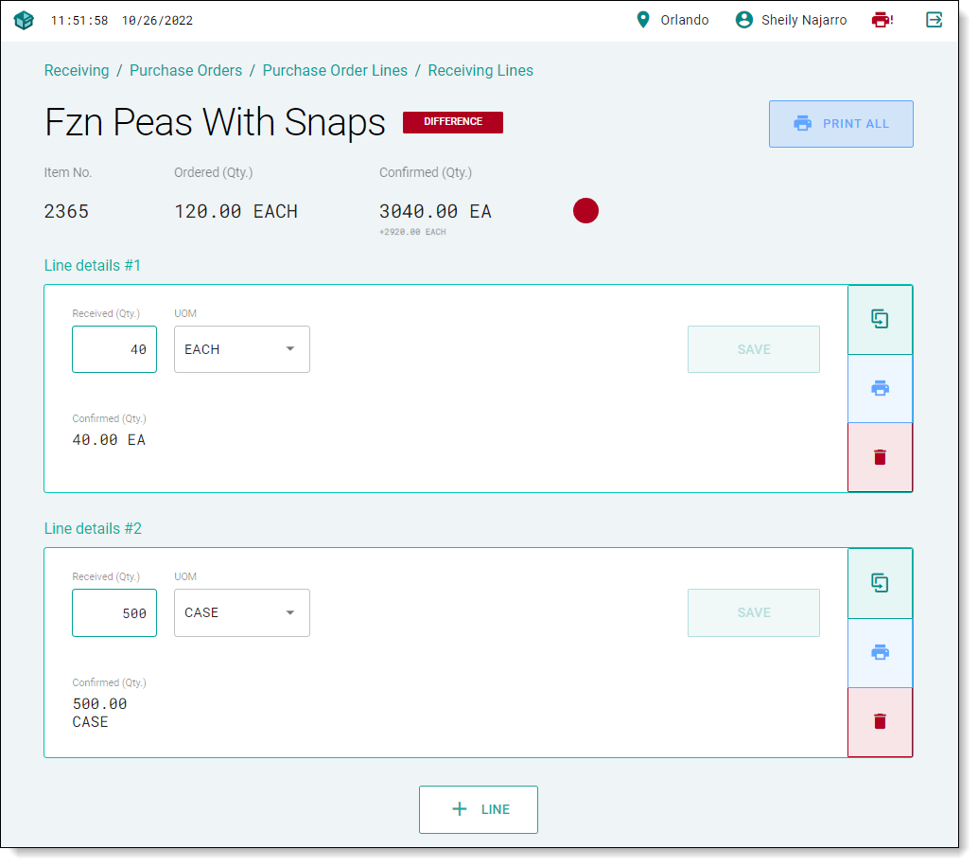The width and height of the screenshot is (978, 867).
Task: Copy line details #1 with duplicate icon
Action: click(880, 320)
